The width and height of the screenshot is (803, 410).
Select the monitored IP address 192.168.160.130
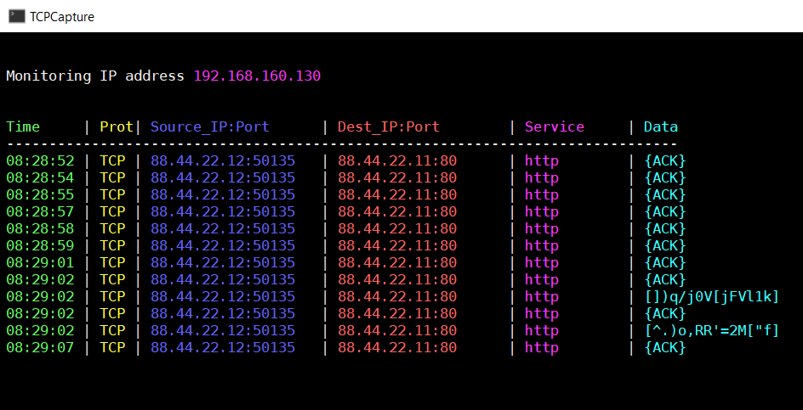[x=257, y=76]
